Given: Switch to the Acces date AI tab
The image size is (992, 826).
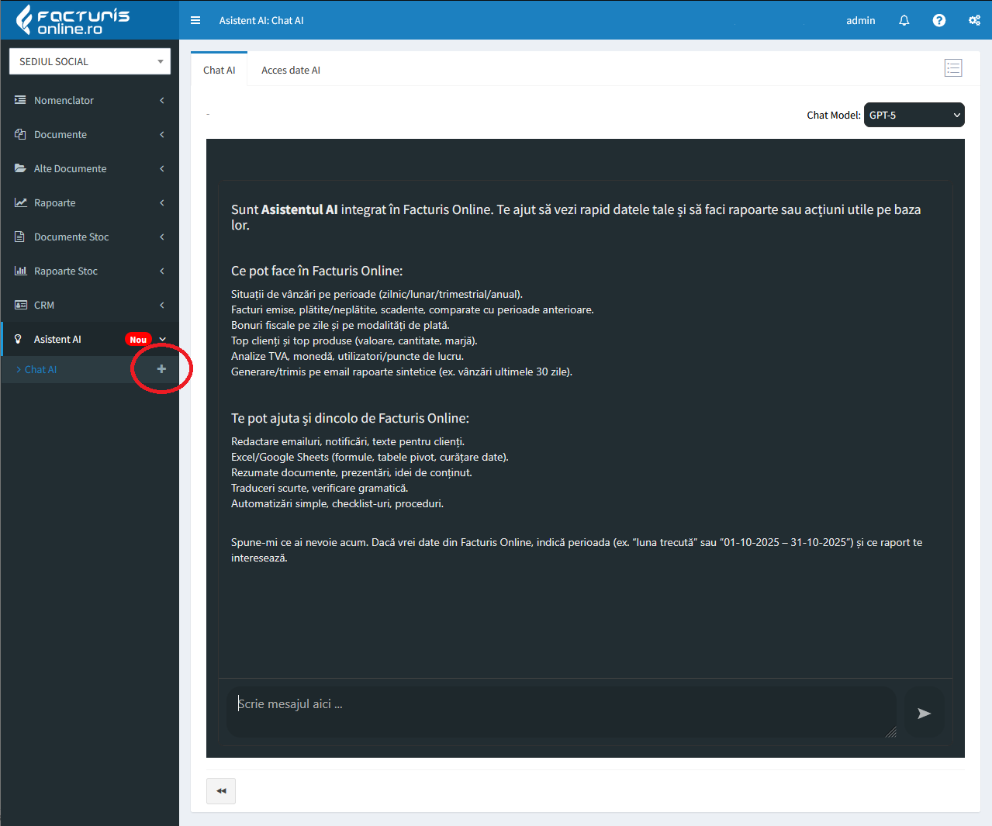Looking at the screenshot, I should [290, 70].
